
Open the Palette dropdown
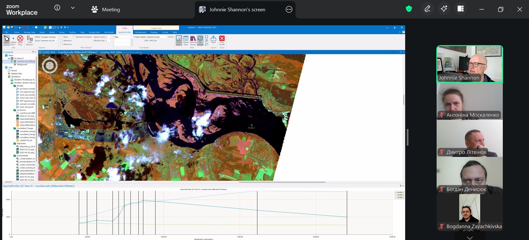pyautogui.click(x=49, y=37)
